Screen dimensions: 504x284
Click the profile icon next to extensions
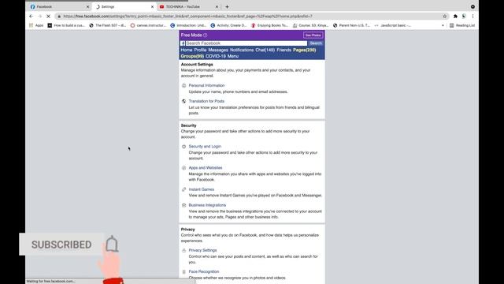pos(464,16)
